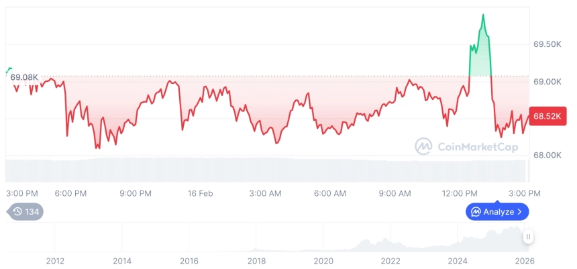The height and width of the screenshot is (269, 577).
Task: Click the Analyze button
Action: point(497,212)
